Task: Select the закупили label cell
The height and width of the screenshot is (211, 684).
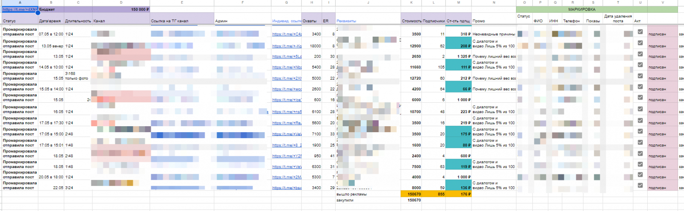Action: [368, 200]
